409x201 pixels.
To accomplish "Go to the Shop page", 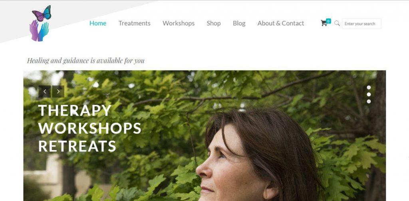I will click(214, 23).
